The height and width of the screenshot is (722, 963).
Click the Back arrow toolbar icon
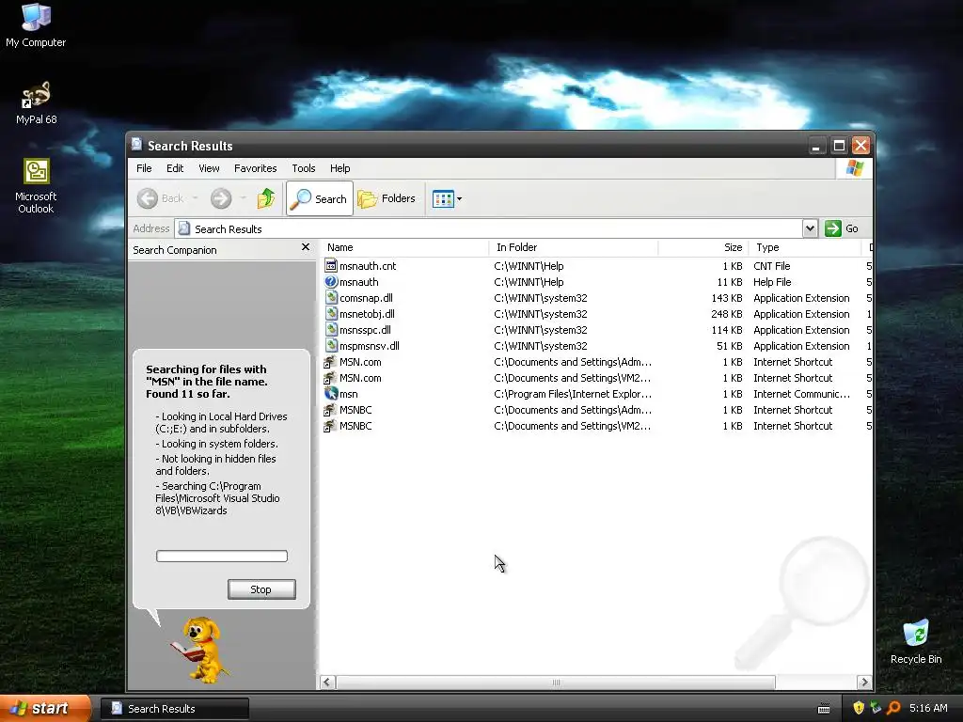tap(148, 198)
